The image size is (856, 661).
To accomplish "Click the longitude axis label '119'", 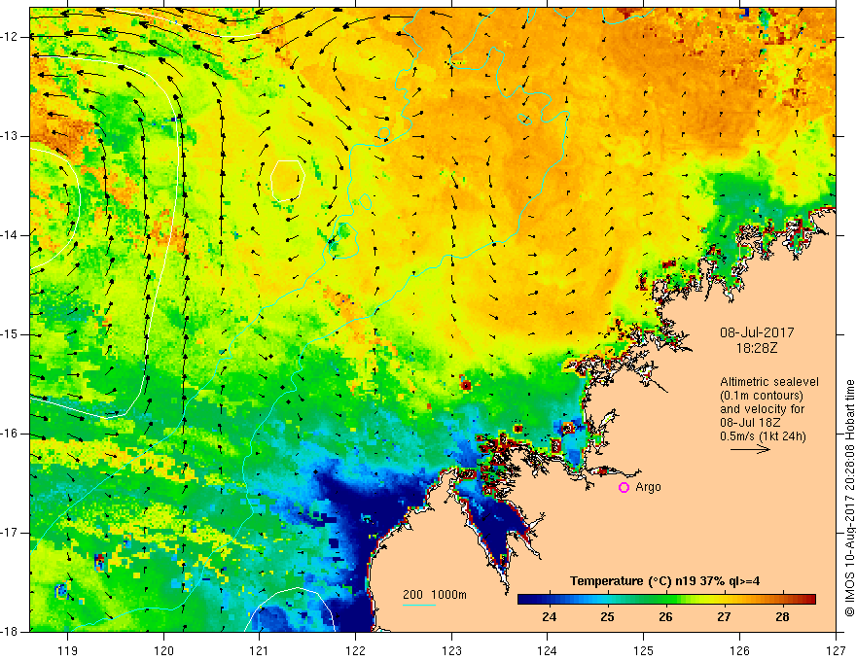I will pyautogui.click(x=68, y=650).
